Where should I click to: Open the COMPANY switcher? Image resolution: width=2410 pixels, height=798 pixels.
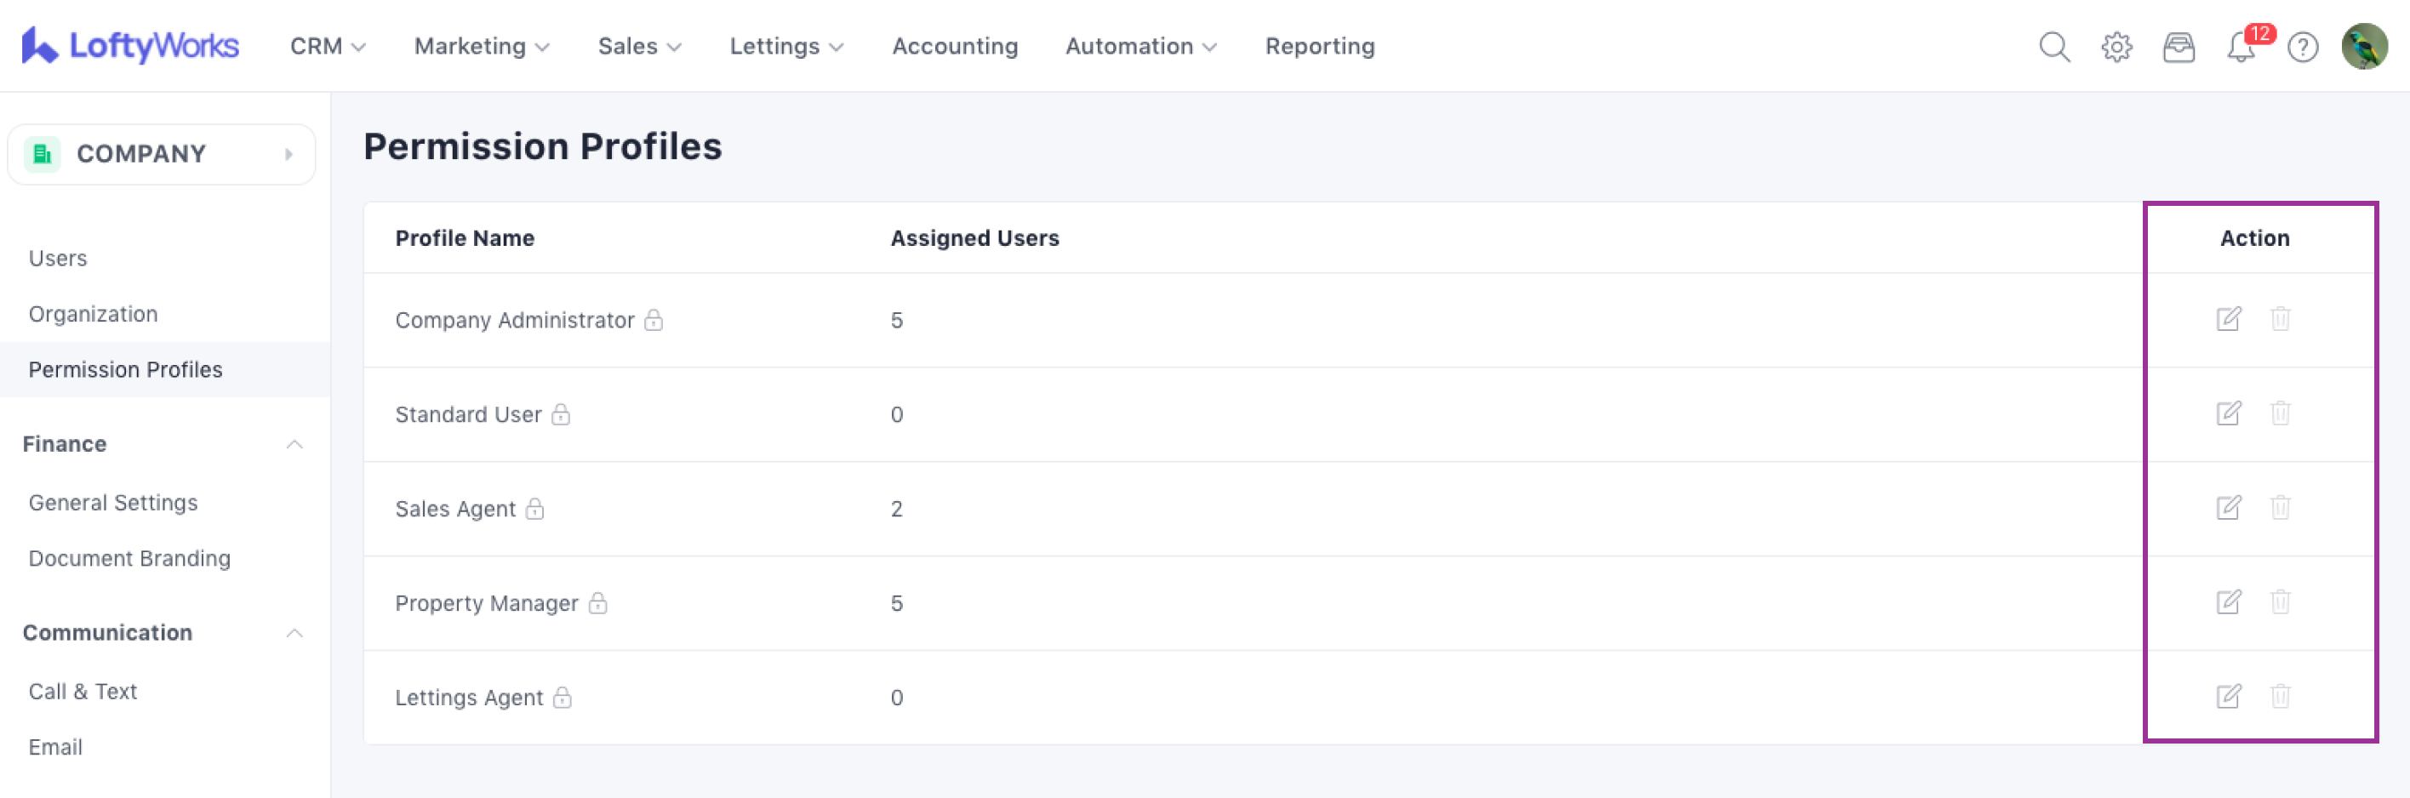point(161,154)
